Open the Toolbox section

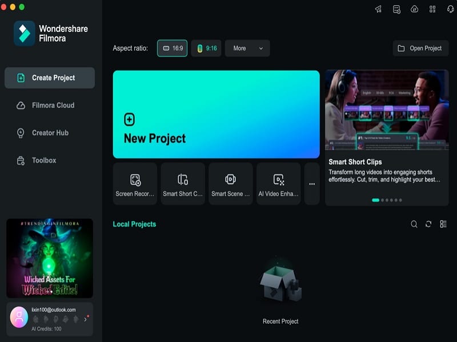(50, 161)
